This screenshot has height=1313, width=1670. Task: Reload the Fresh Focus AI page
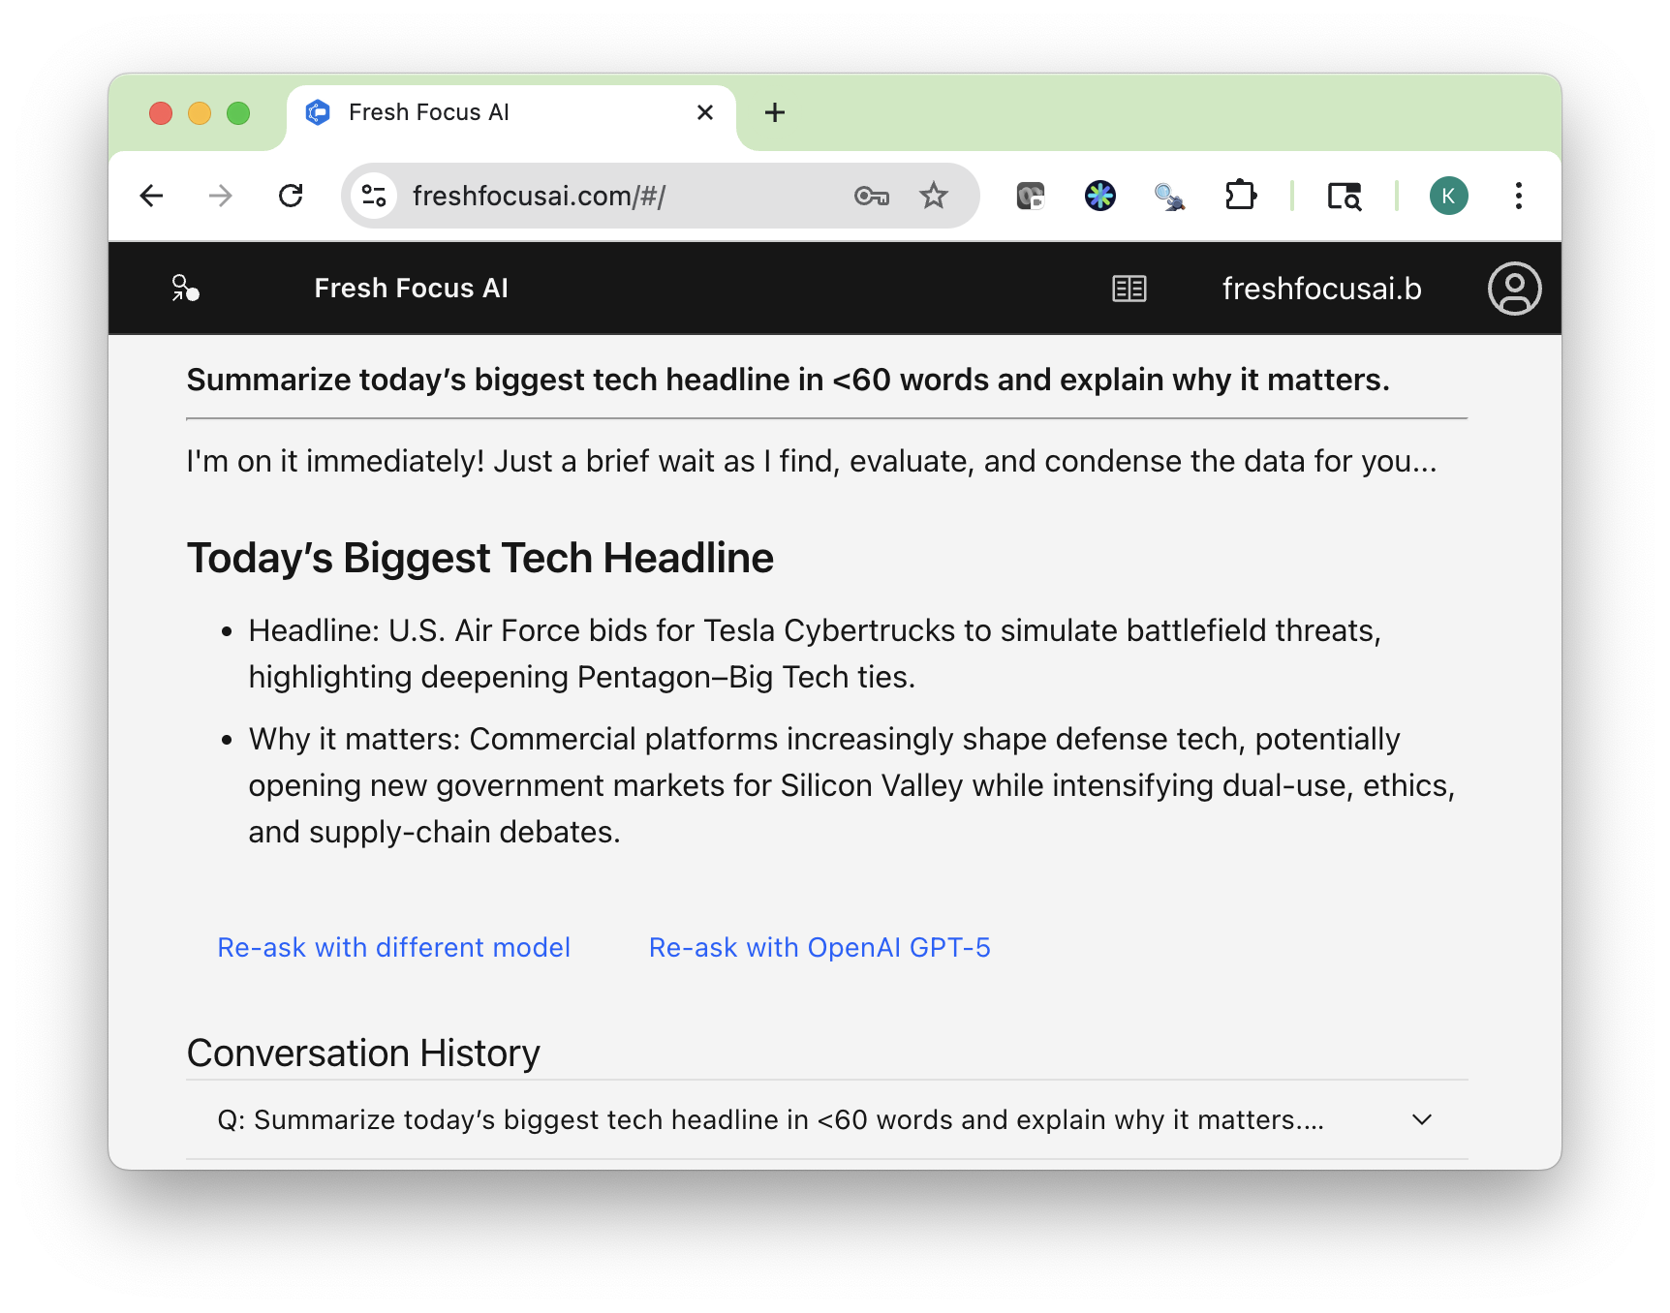[x=291, y=197]
